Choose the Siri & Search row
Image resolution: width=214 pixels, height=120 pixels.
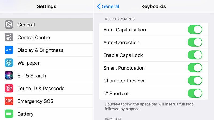(46, 76)
